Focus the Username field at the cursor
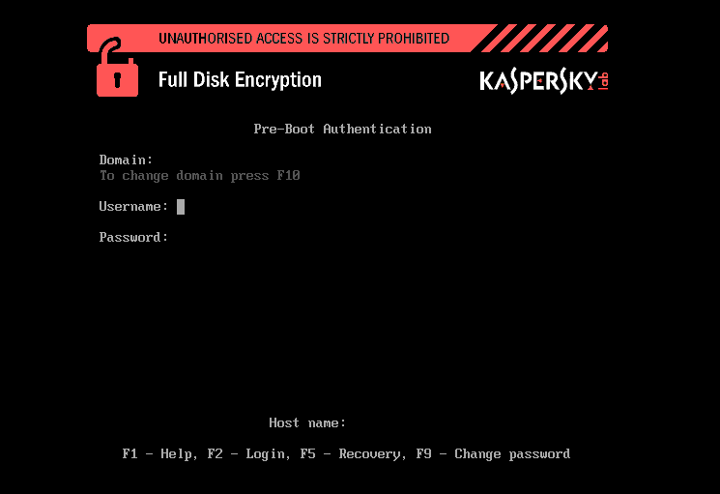 coord(181,206)
